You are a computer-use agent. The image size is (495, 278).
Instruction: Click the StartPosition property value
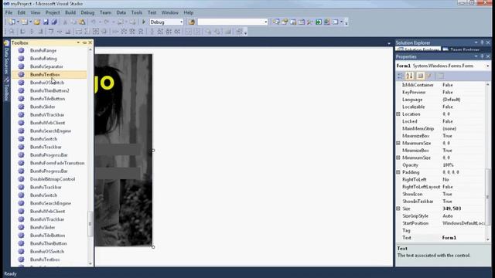(463, 223)
